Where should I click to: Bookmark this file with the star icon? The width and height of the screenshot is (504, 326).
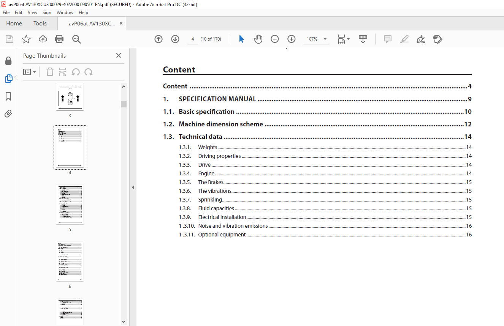click(26, 39)
